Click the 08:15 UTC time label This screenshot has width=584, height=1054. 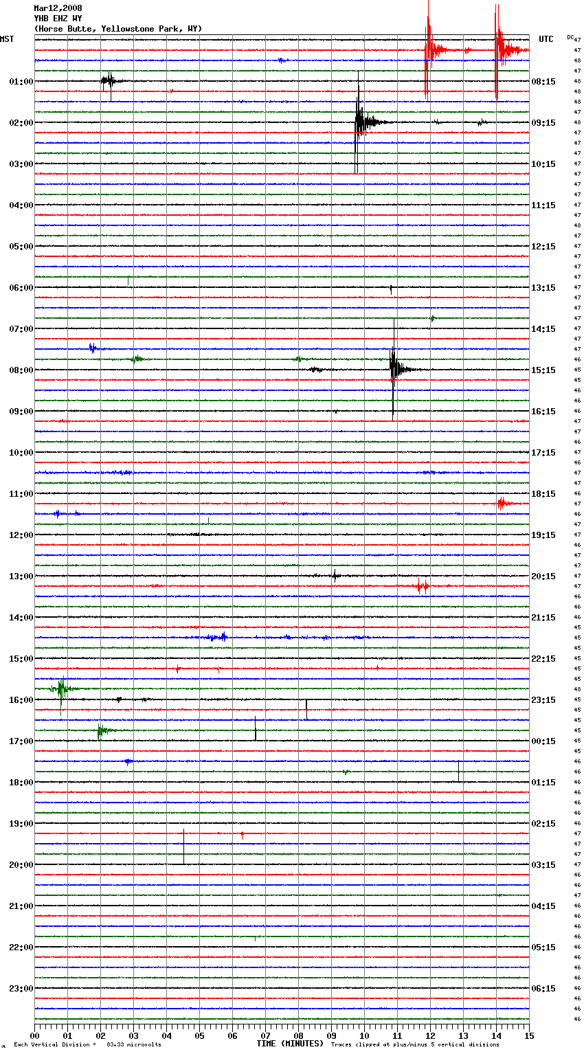click(x=543, y=82)
